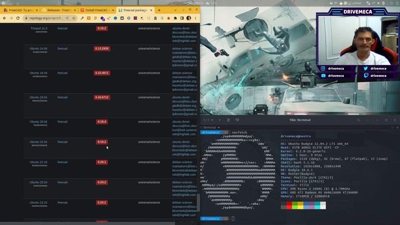Screen dimensions: 400x225
Task: Share this page from the address bar
Action: click(x=67, y=18)
